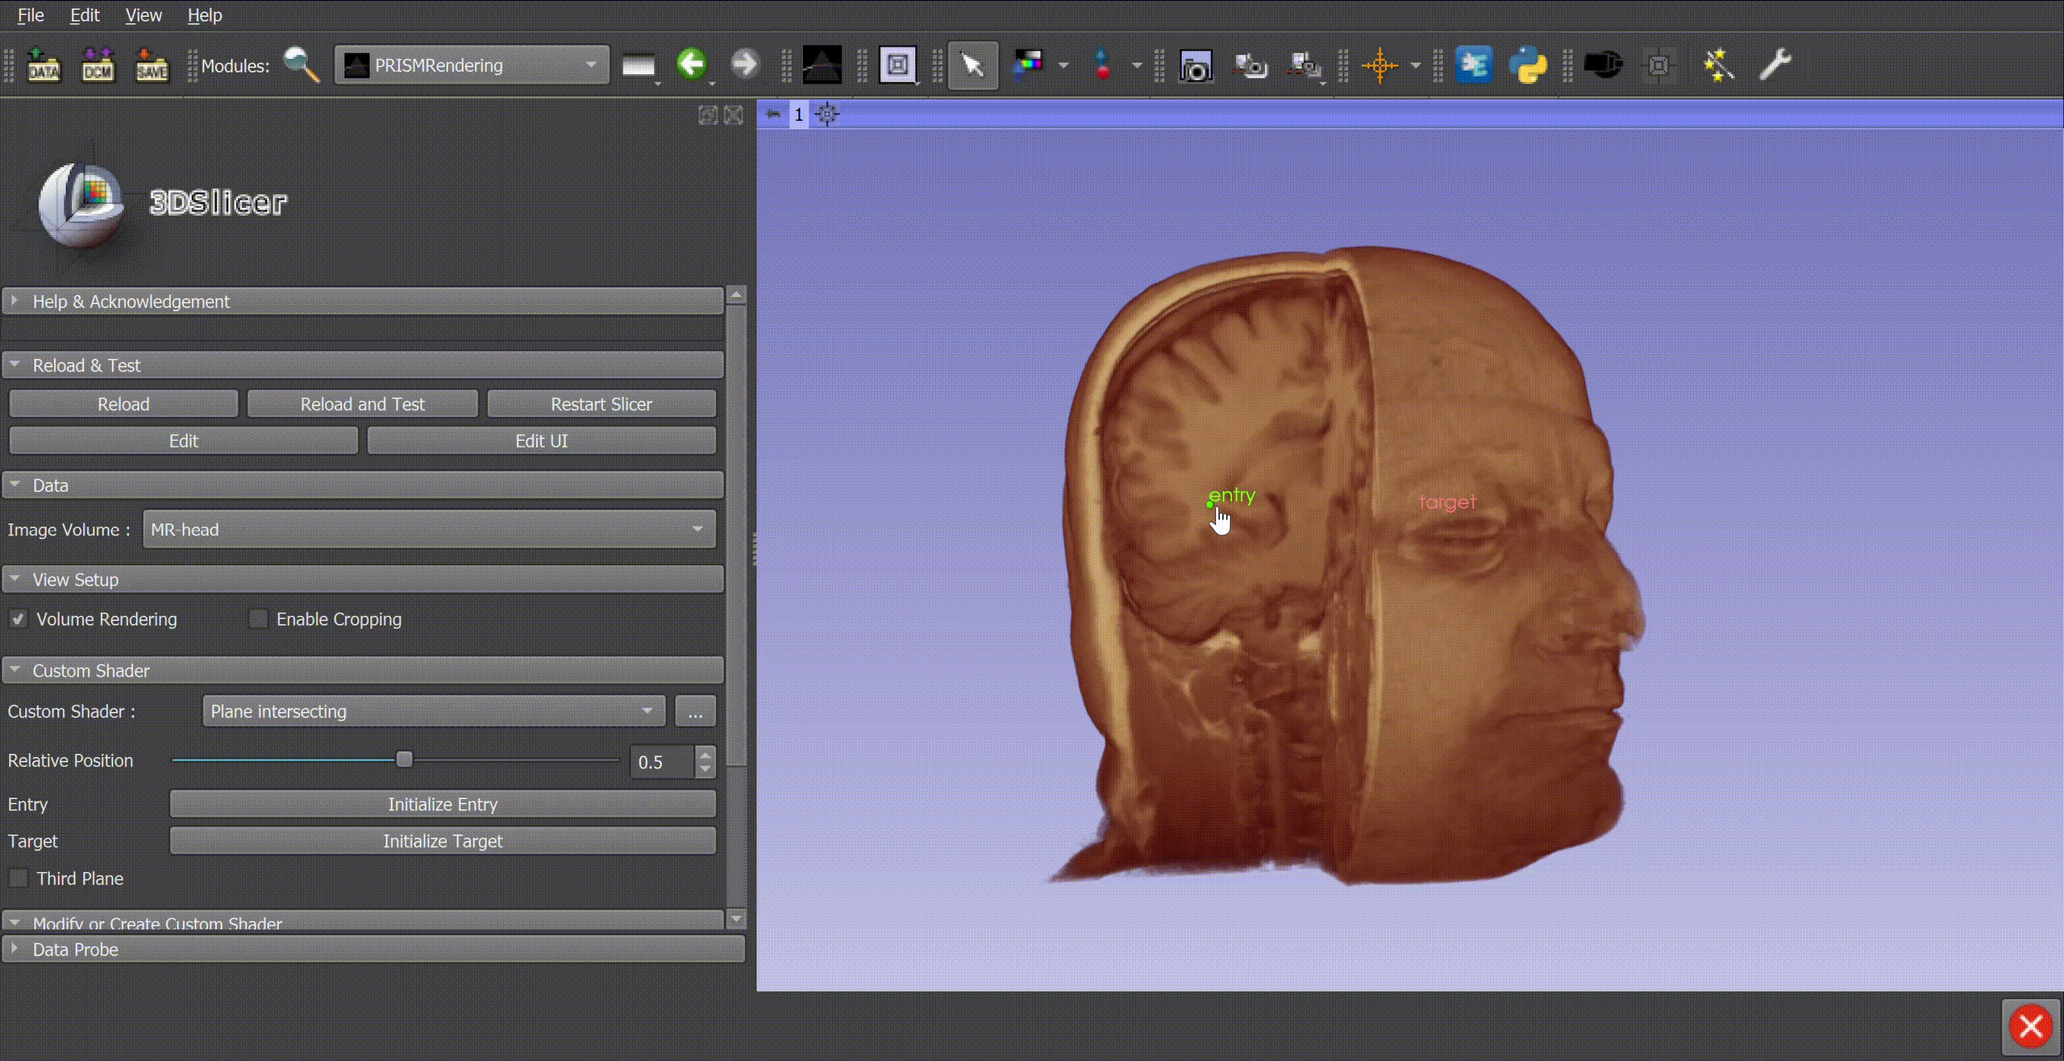The height and width of the screenshot is (1061, 2064).
Task: Expand the Help & Acknowledgement section
Action: (x=131, y=302)
